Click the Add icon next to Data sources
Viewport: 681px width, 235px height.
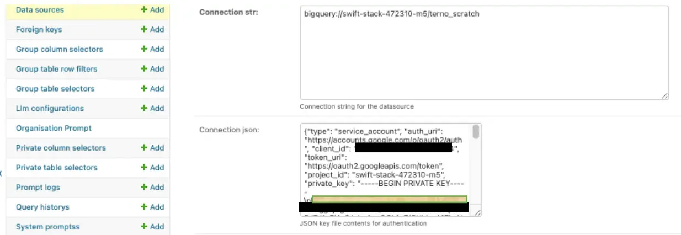[152, 10]
